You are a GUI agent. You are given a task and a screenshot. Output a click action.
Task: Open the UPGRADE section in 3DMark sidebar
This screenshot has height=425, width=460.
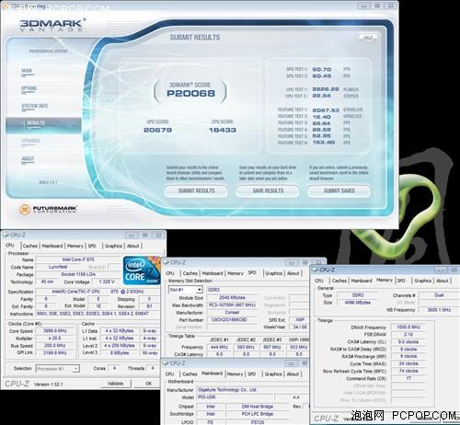click(30, 141)
